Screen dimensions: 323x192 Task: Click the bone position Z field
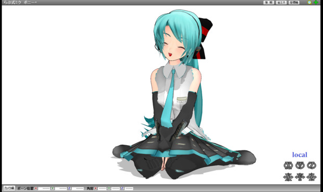pyautogui.click(x=78, y=188)
